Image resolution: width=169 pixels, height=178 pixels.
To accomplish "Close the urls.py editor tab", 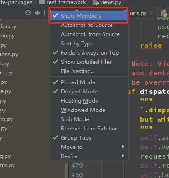I will coord(151,13).
